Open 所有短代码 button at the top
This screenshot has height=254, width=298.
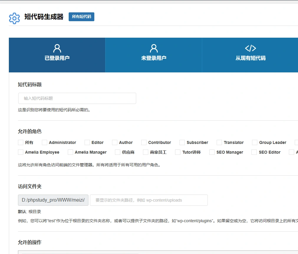pos(81,17)
